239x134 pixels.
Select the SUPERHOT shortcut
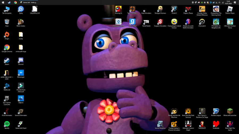point(202,125)
